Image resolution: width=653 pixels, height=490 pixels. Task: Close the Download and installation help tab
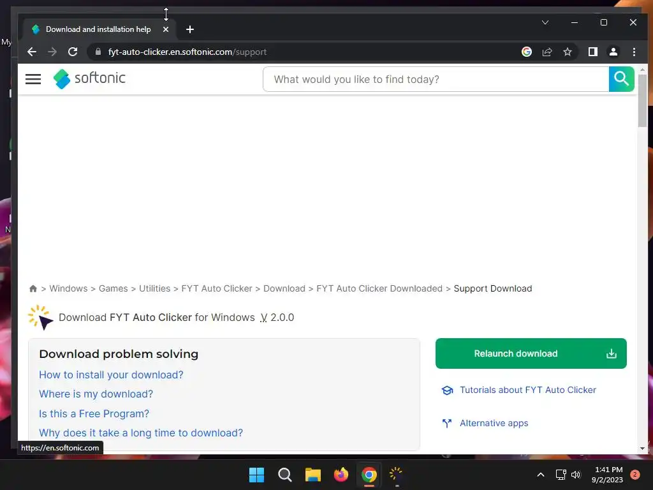coord(166,29)
